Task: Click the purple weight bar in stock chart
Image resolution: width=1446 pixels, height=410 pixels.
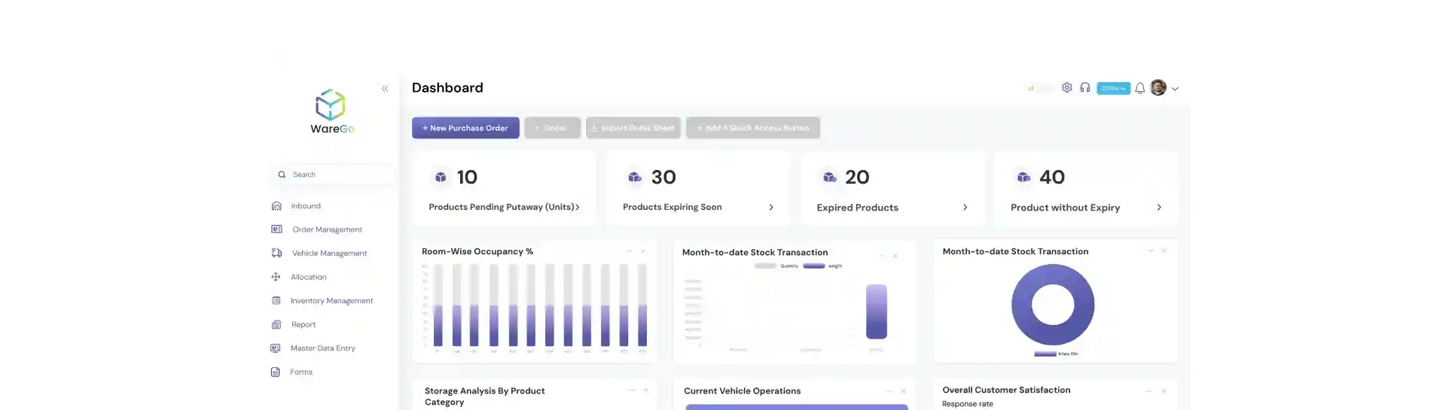Action: 877,312
